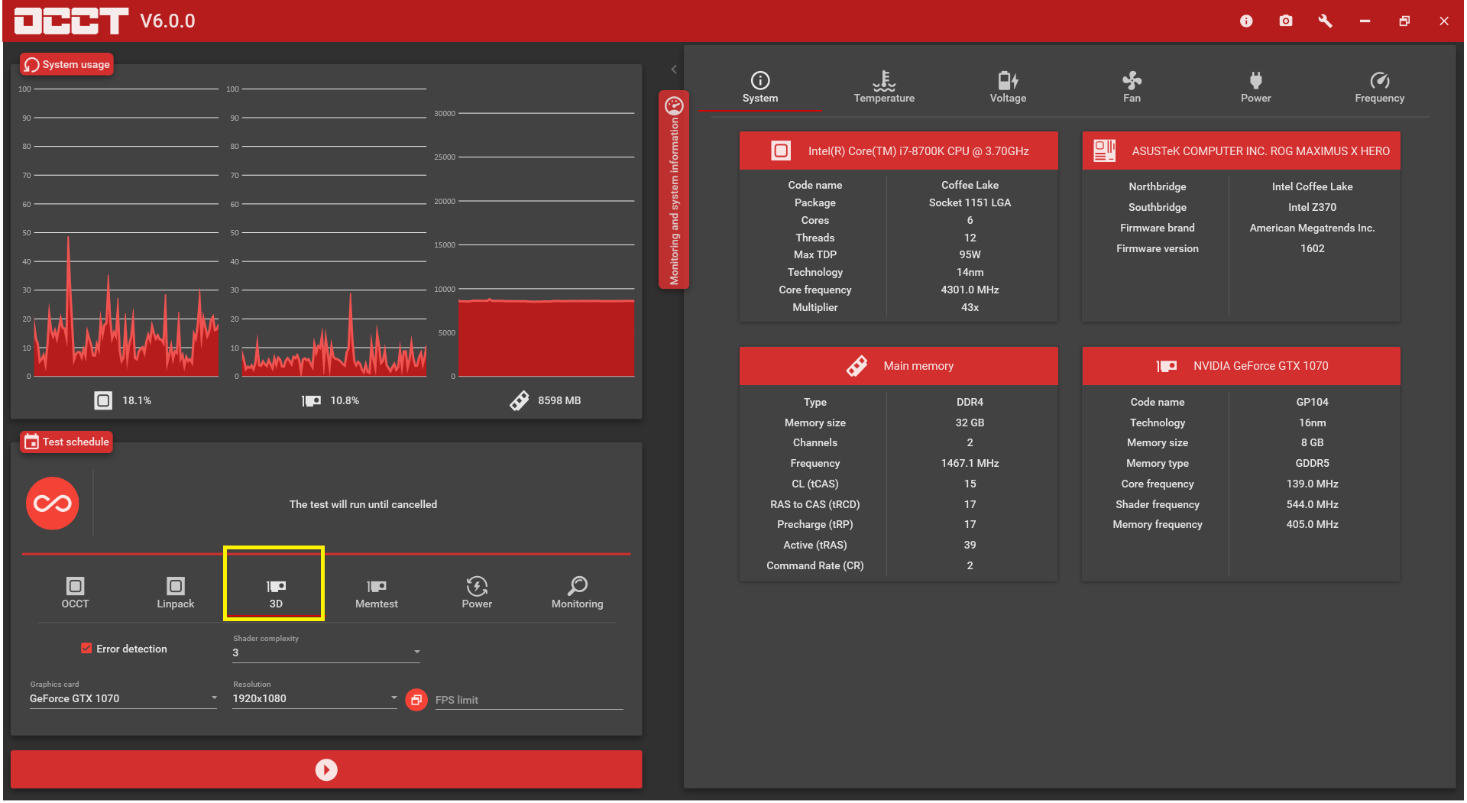This screenshot has height=803, width=1467.
Task: Click the 10.8% GPU usage value
Action: coord(345,400)
